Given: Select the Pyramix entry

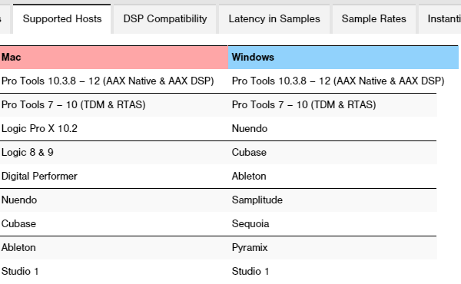Looking at the screenshot, I should (250, 248).
